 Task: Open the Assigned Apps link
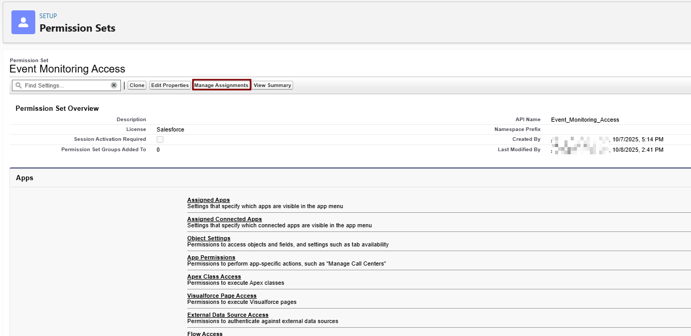click(208, 200)
